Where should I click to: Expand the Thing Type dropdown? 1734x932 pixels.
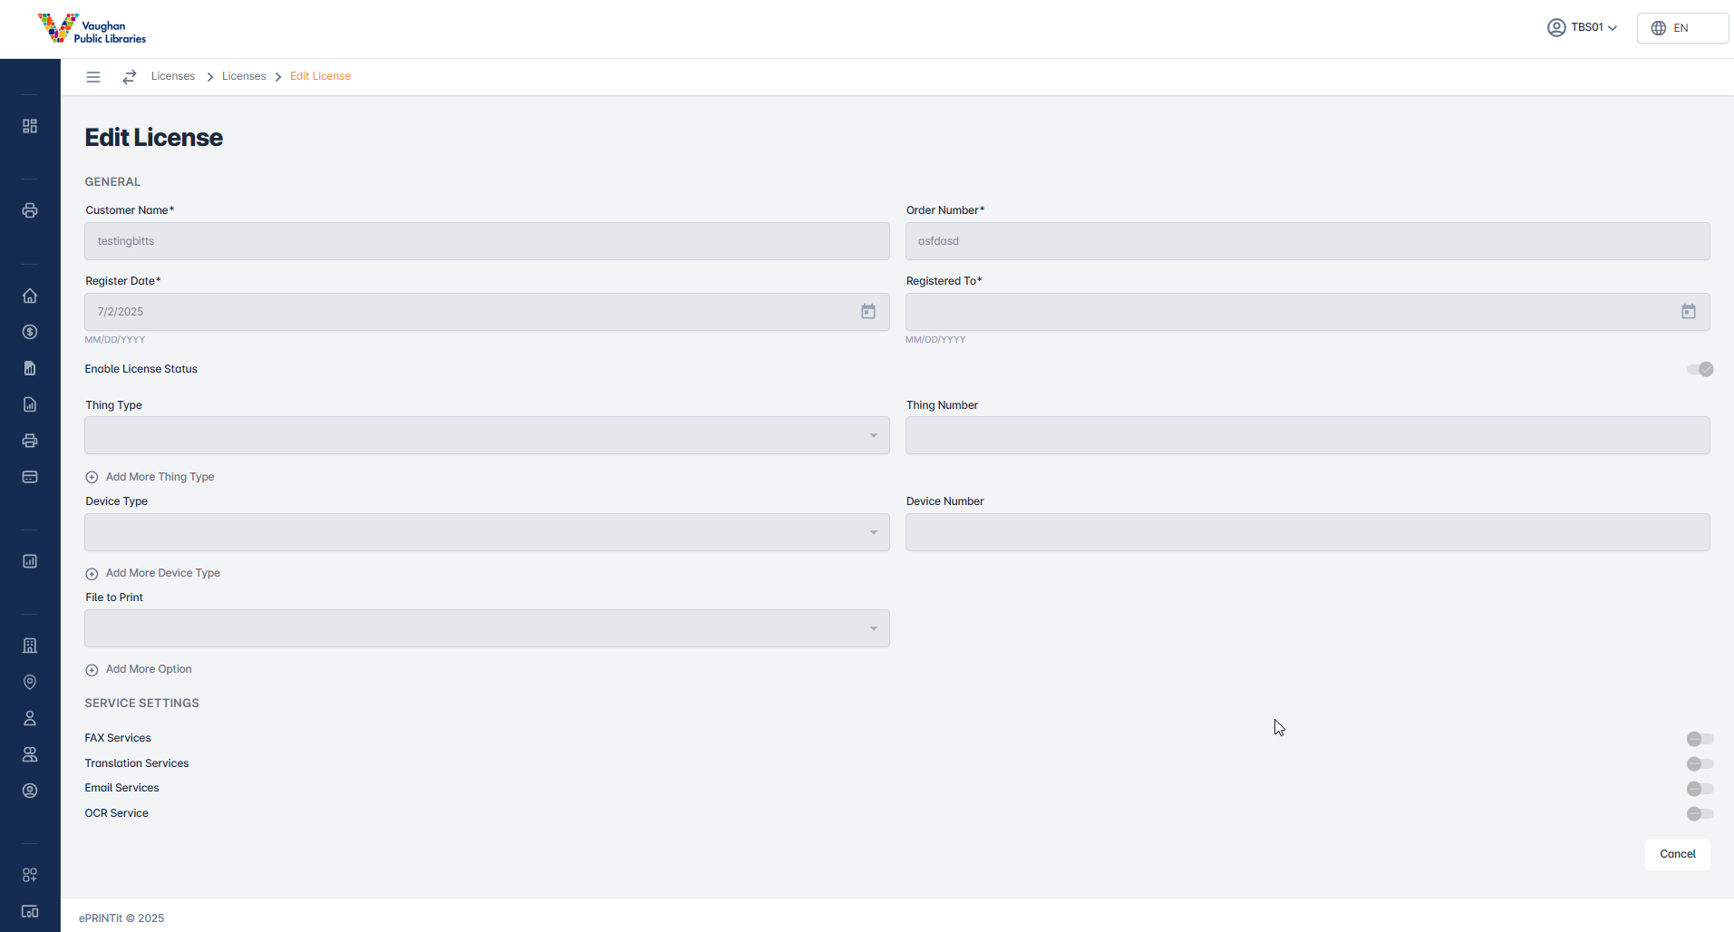point(487,436)
